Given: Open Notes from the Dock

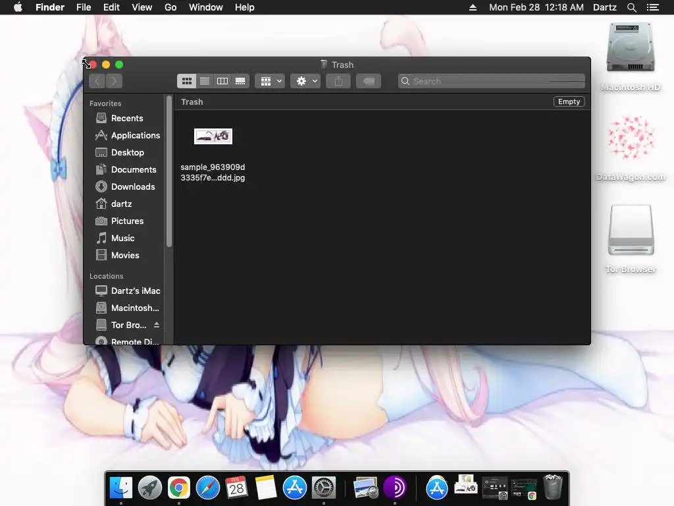Looking at the screenshot, I should (x=266, y=488).
